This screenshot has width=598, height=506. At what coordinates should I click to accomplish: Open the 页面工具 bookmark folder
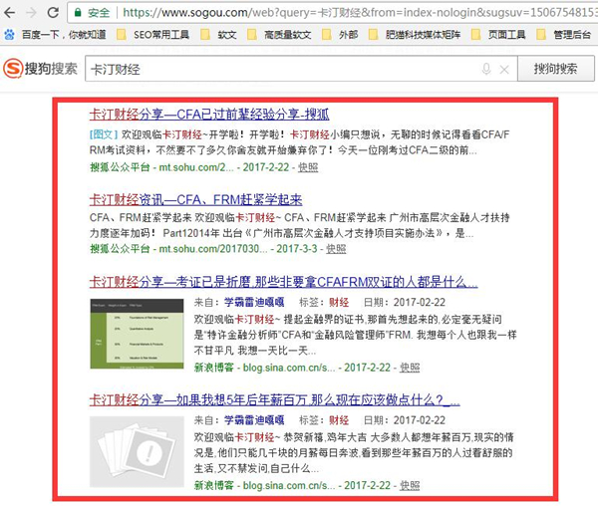coord(498,35)
